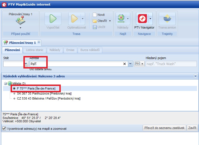
Task: Expand the PTV Navigator dropdown arrow
Action: pos(151,19)
